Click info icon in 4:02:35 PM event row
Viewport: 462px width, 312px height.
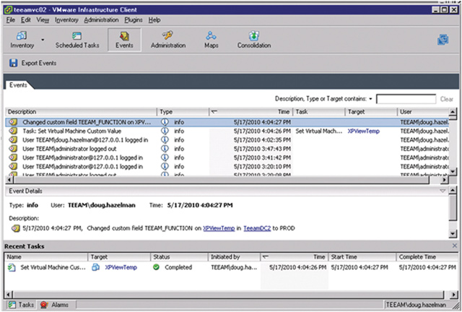pyautogui.click(x=165, y=140)
